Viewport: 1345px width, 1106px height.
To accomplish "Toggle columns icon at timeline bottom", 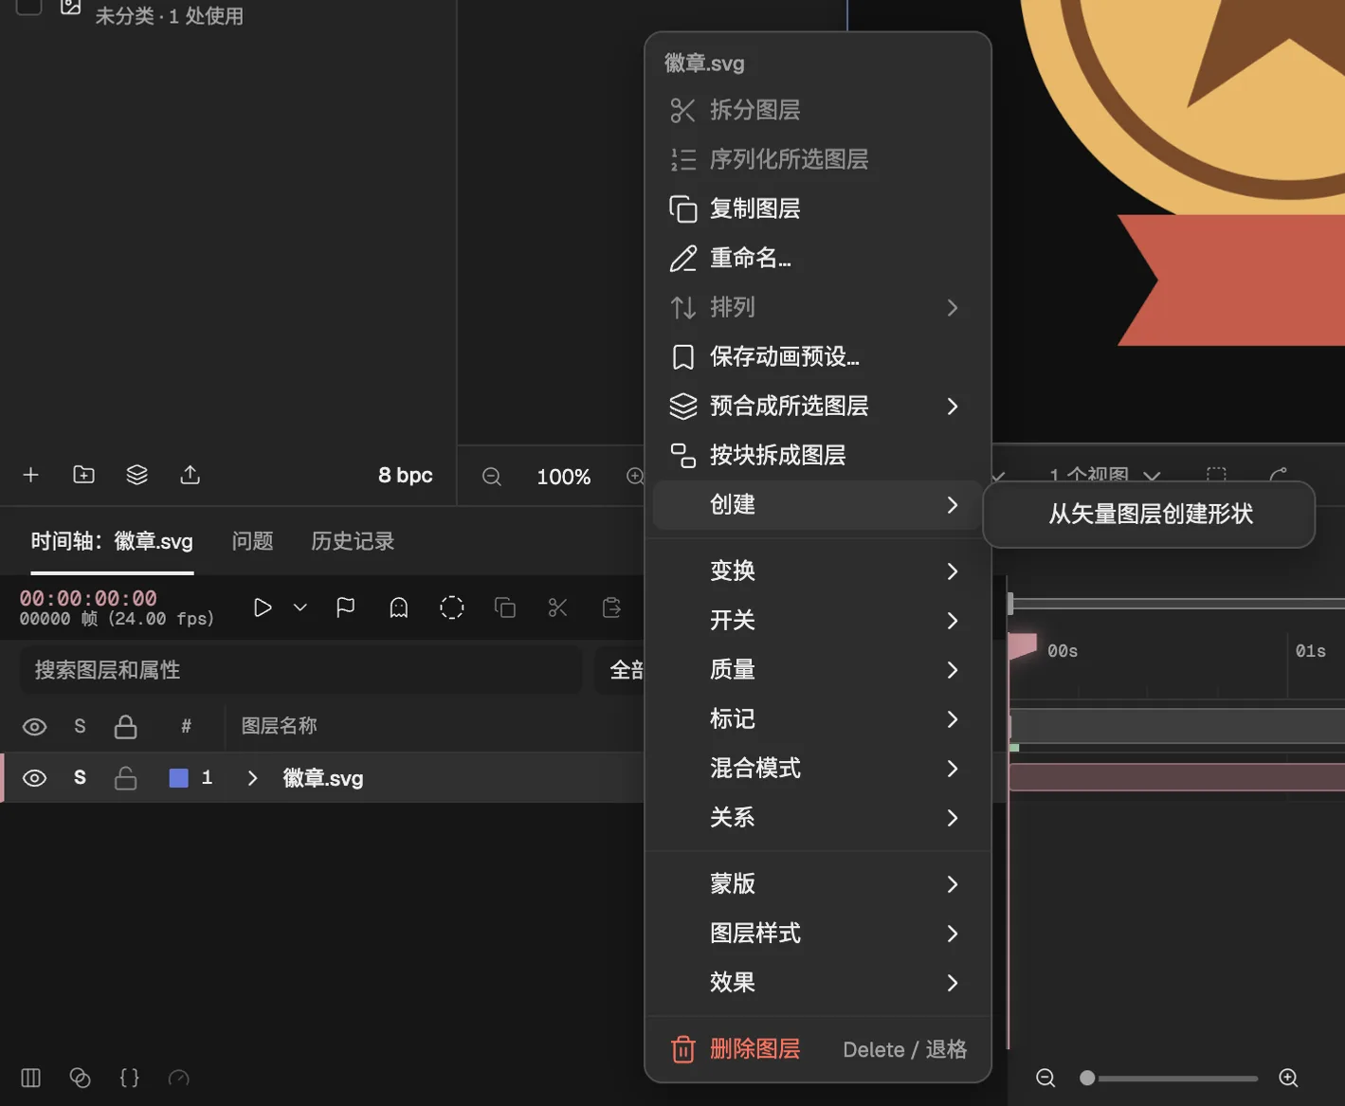I will point(30,1078).
